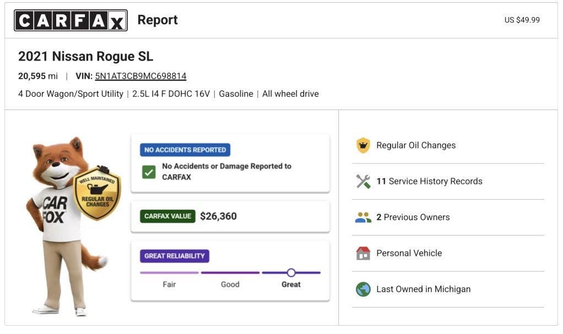Click the previous owners people icon
This screenshot has width=563, height=334.
363,217
